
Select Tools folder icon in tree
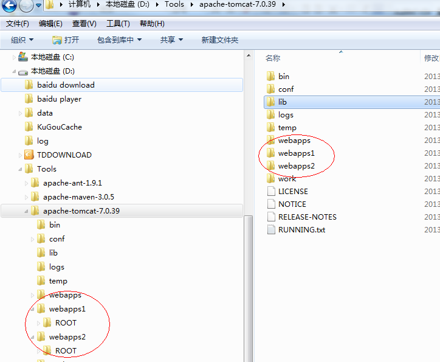point(29,169)
